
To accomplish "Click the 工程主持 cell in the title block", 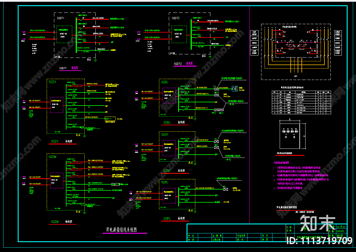I will [217, 240].
